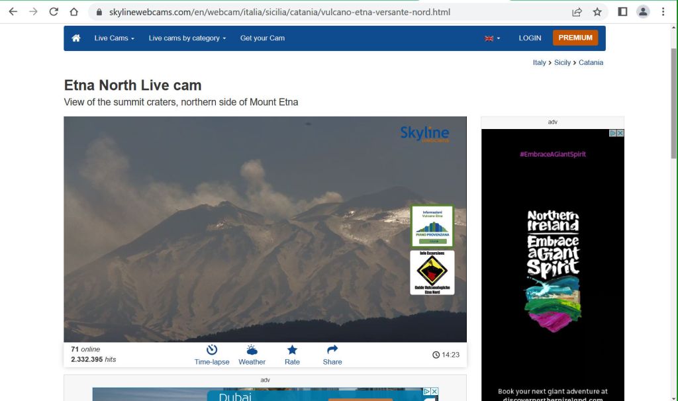This screenshot has width=678, height=401.
Task: Click the Share arrow icon
Action: pos(332,350)
